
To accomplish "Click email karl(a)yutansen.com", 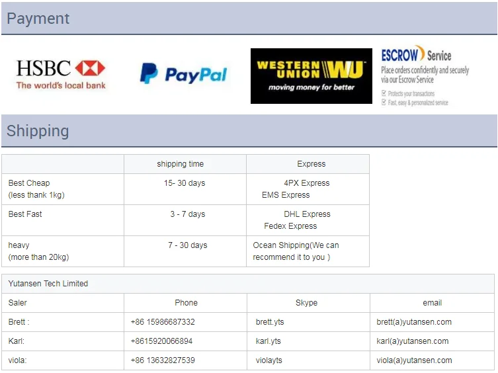I will [x=412, y=341].
